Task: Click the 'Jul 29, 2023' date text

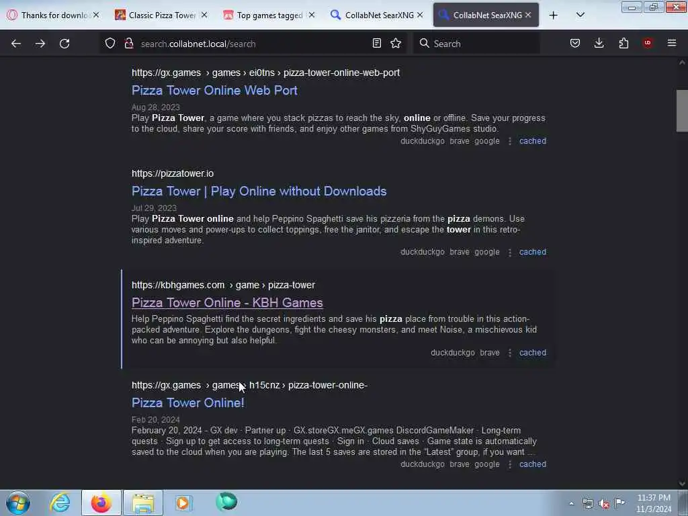Action: (x=154, y=208)
